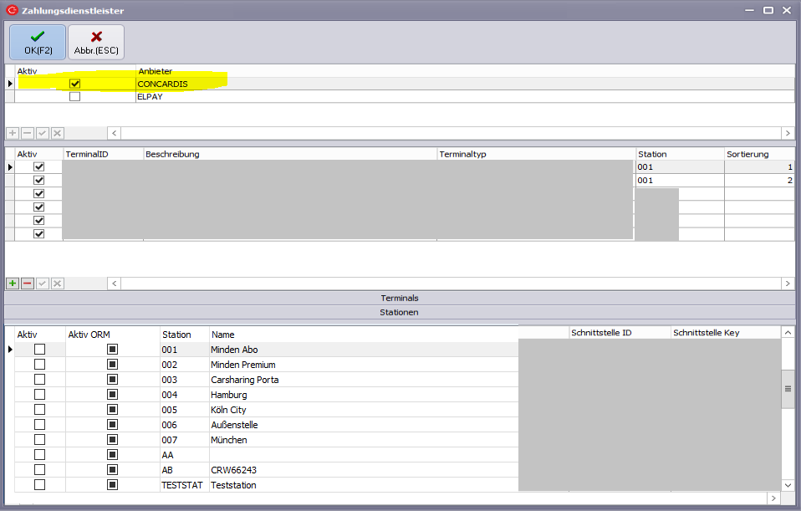Click the grey plus icon below provider list
Image resolution: width=801 pixels, height=511 pixels.
coord(13,133)
